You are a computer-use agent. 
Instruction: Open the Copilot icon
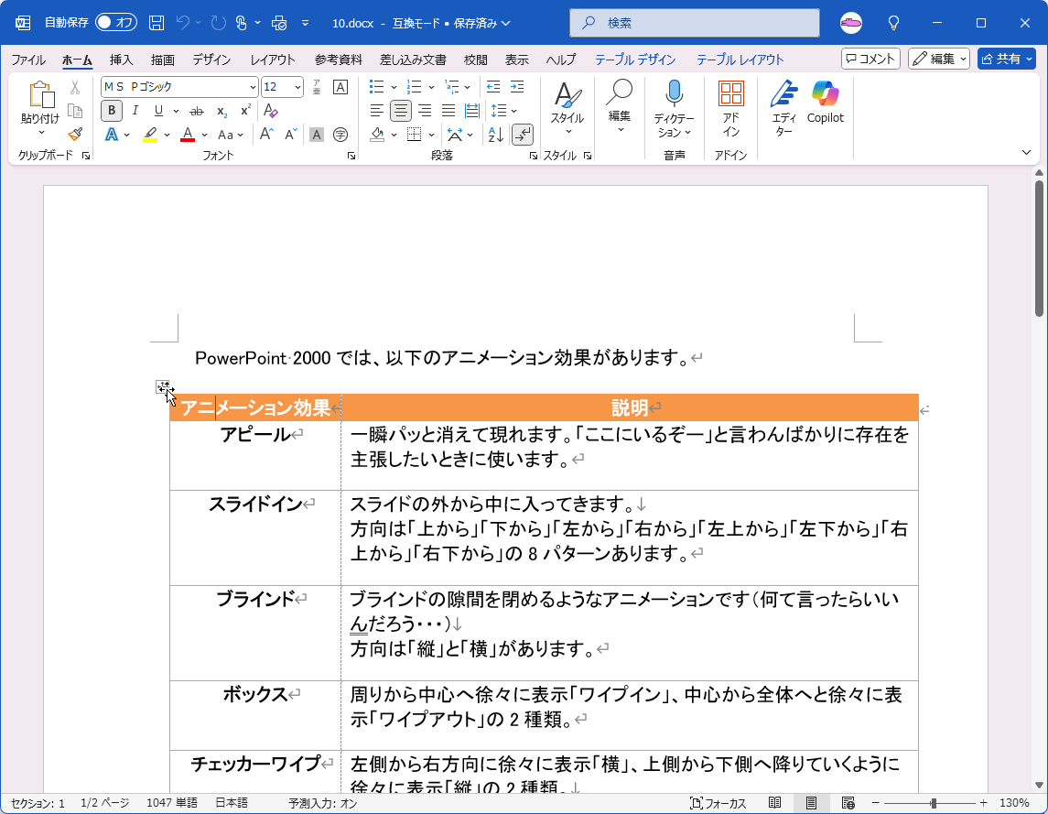(x=826, y=103)
